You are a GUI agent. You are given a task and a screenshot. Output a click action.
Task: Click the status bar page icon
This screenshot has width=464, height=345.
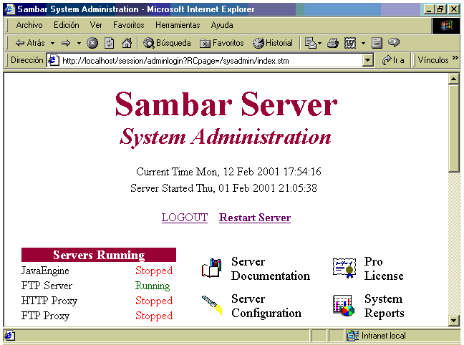click(9, 336)
